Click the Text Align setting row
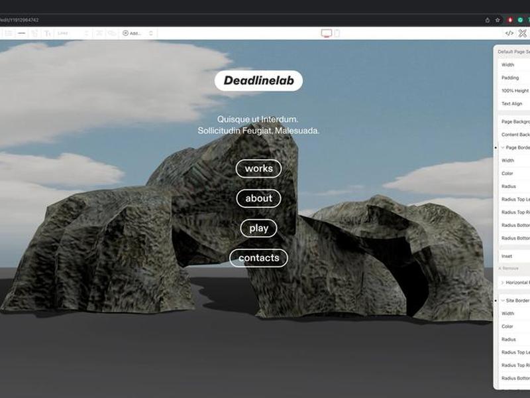This screenshot has width=530, height=398. pyautogui.click(x=514, y=103)
